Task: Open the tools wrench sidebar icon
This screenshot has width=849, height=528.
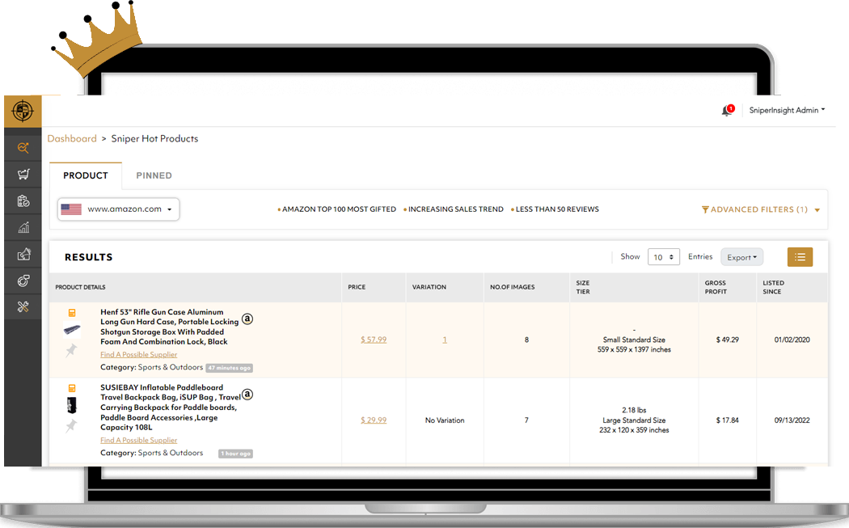Action: click(23, 307)
